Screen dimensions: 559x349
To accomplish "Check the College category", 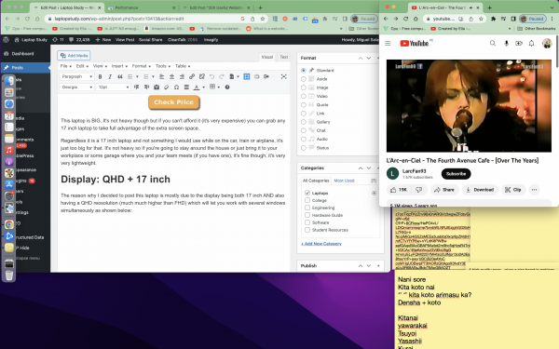I will pyautogui.click(x=307, y=200).
